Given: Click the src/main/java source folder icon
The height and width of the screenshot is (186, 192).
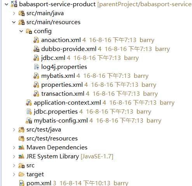Looking at the screenshot, I should [x=21, y=13].
